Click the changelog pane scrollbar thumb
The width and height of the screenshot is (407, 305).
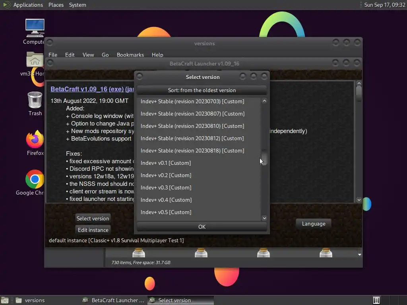coord(359,94)
